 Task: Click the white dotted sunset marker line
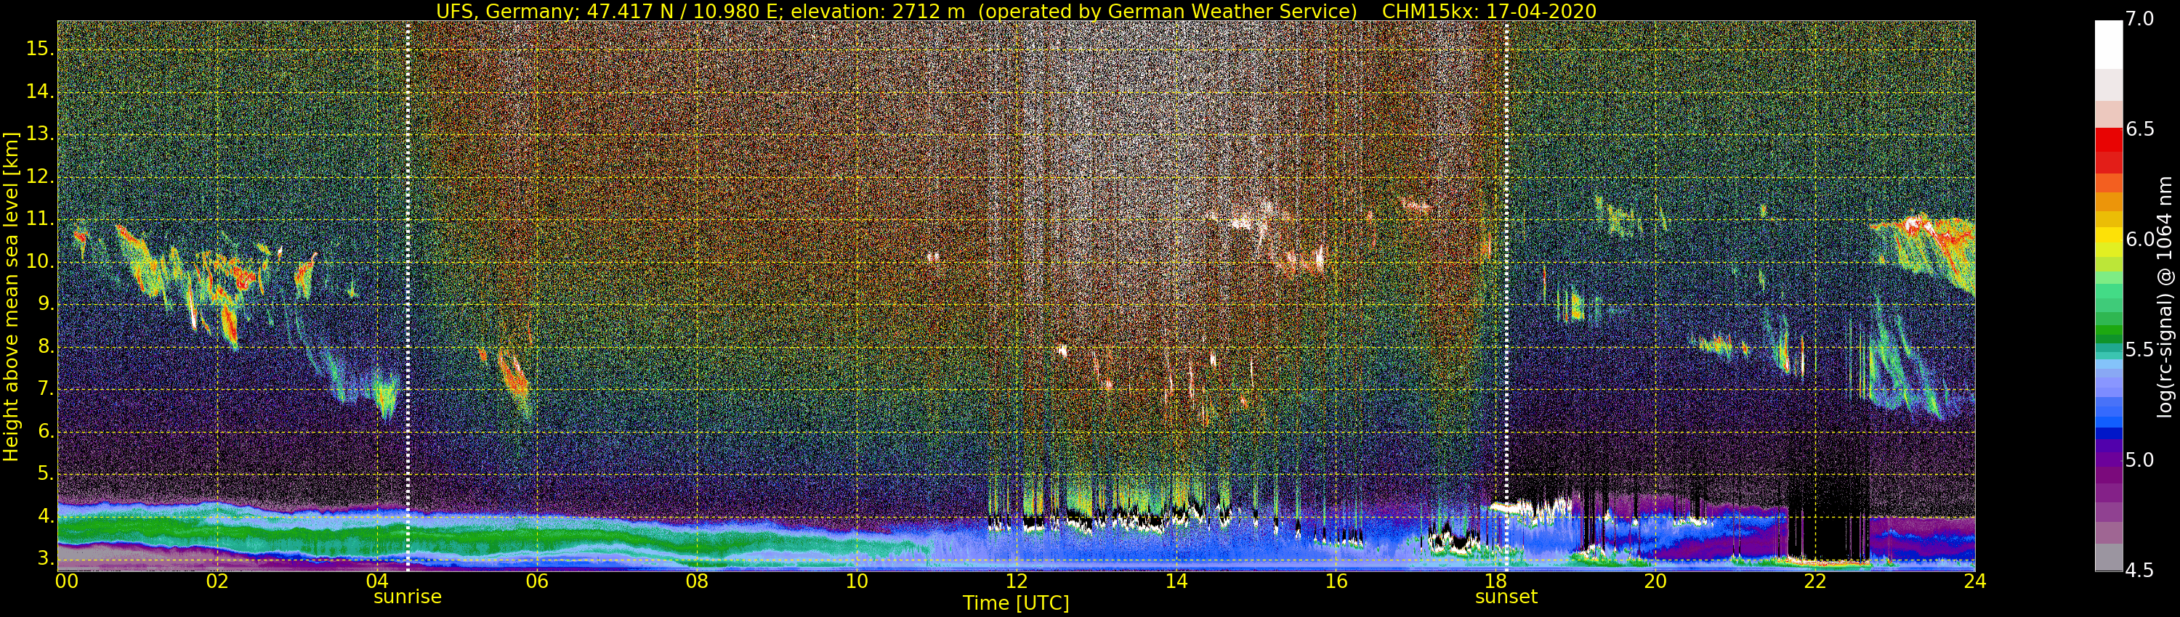click(1506, 296)
